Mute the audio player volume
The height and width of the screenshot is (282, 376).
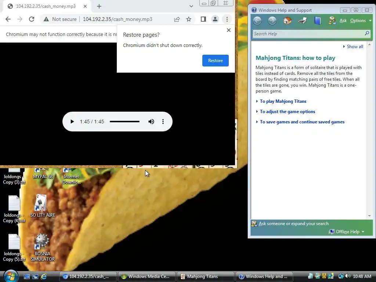pyautogui.click(x=151, y=122)
